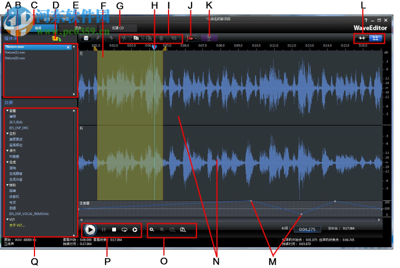Click the time field showing 0:04.275

click(x=307, y=230)
